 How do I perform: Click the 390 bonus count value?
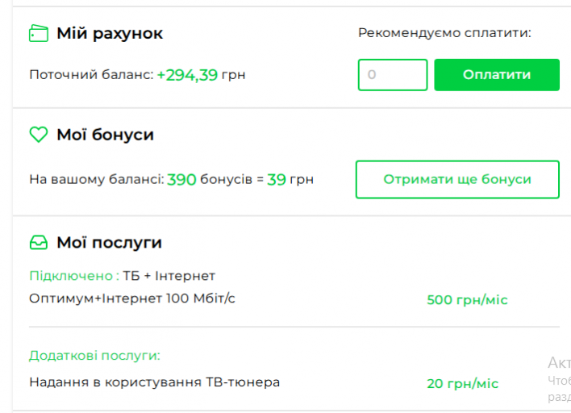(x=181, y=180)
